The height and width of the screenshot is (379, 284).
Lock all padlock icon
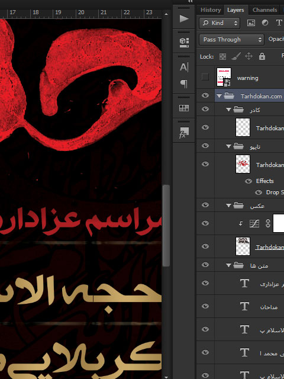(x=262, y=56)
